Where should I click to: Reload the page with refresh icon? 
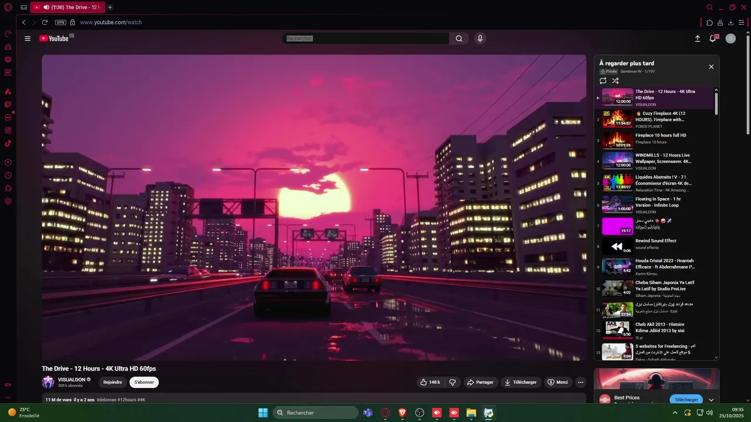[x=45, y=22]
